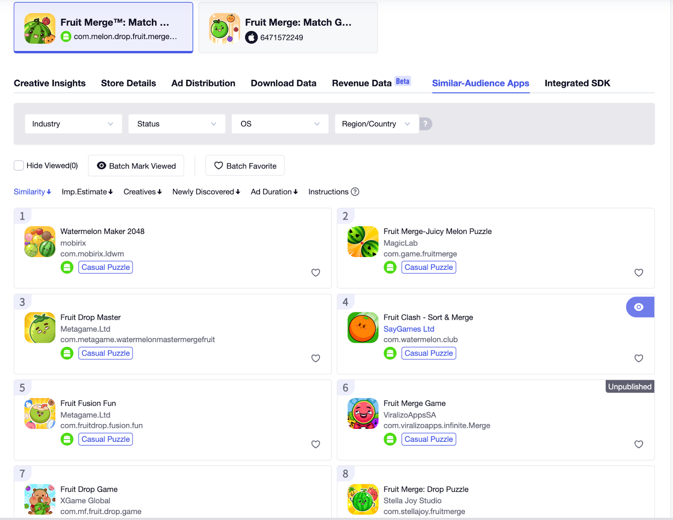Screen dimensions: 673x520
Task: Click Batch Favorite button
Action: [245, 166]
